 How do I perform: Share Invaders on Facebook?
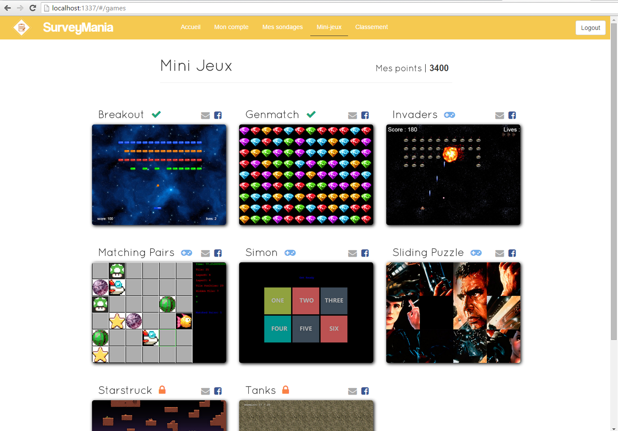(x=512, y=115)
